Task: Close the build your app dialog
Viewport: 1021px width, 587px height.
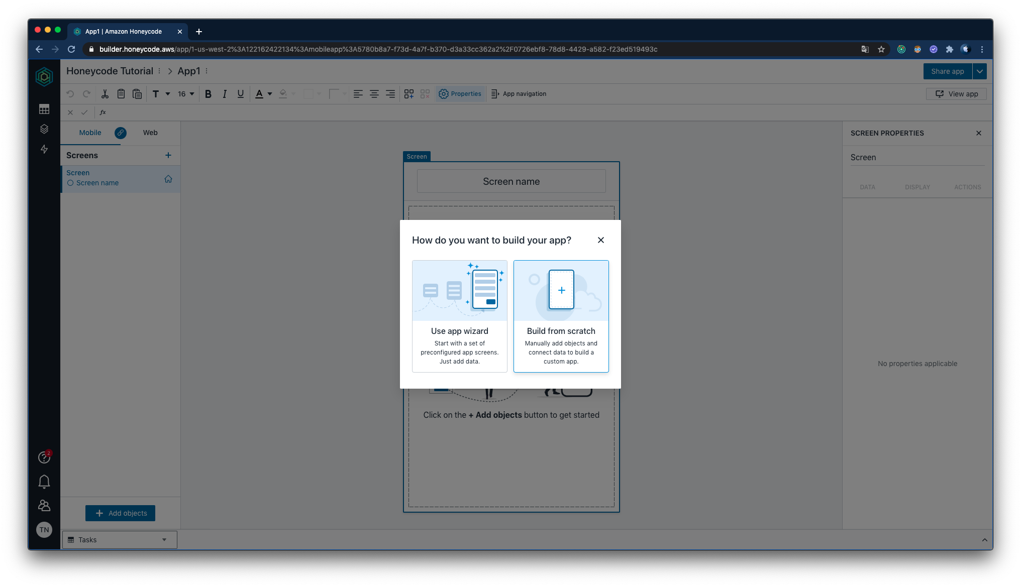Action: tap(601, 240)
